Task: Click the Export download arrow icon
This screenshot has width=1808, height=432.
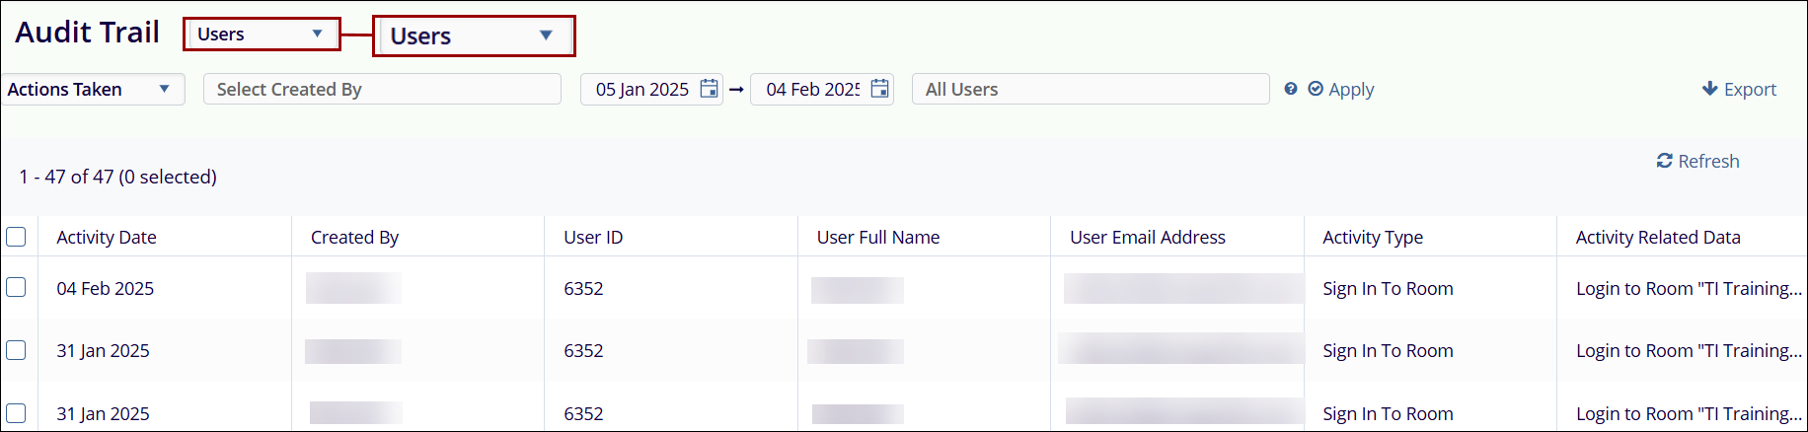Action: click(x=1710, y=89)
